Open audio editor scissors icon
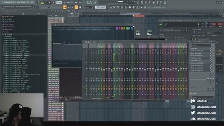 142,2
